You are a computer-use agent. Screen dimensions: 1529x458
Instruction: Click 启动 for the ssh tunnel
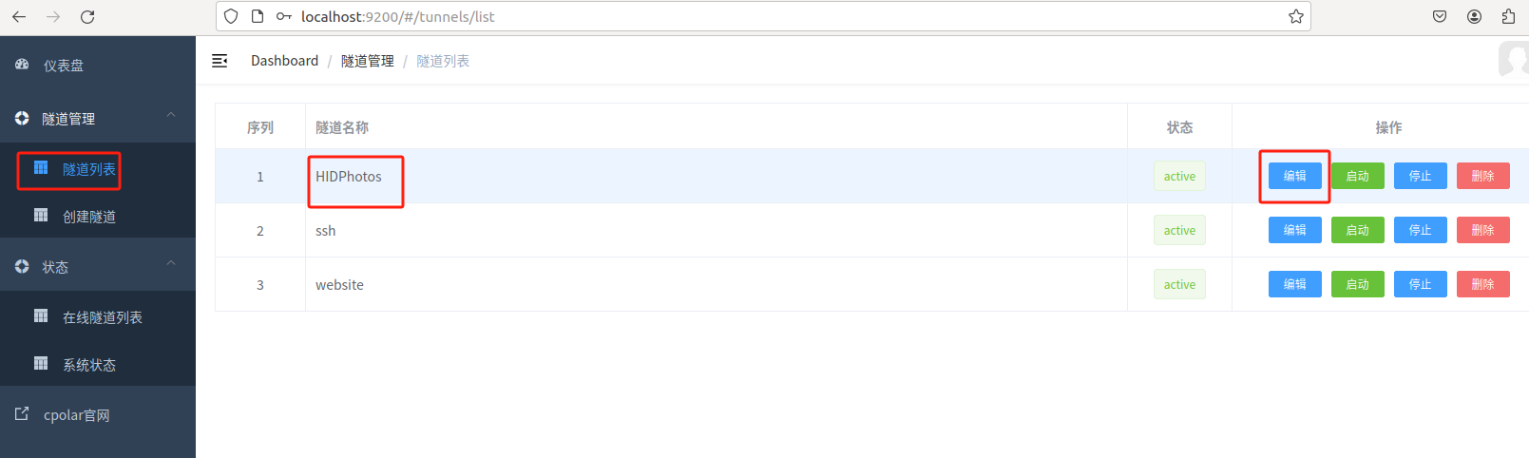[1357, 230]
